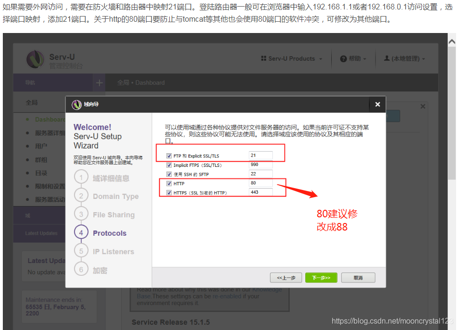This screenshot has height=330, width=458.
Task: Go back with the <<上一步 button
Action: click(286, 278)
